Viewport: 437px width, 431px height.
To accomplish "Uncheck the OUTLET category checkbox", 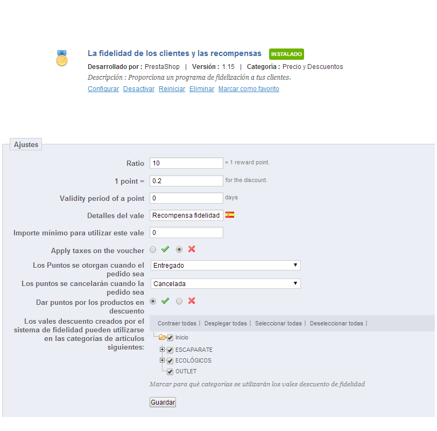I will coord(170,372).
